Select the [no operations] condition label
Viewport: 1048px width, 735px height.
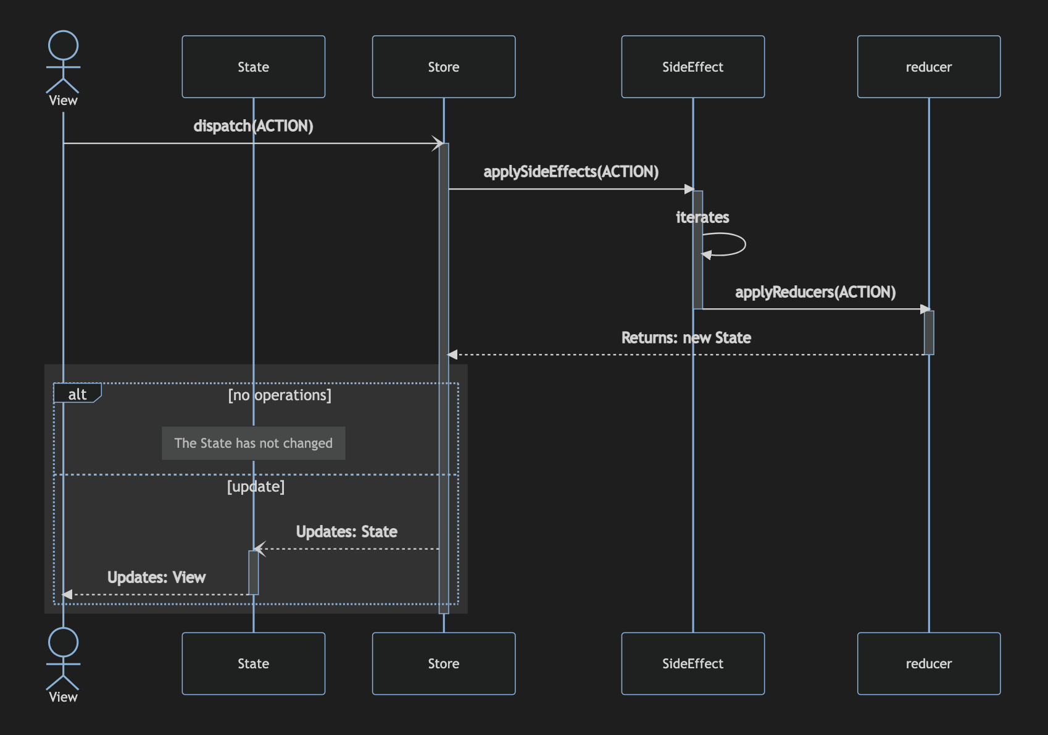(x=280, y=395)
